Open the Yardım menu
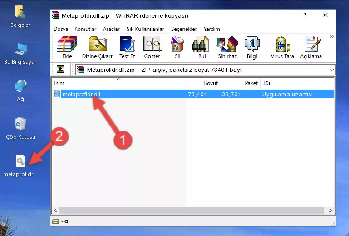 [x=211, y=29]
